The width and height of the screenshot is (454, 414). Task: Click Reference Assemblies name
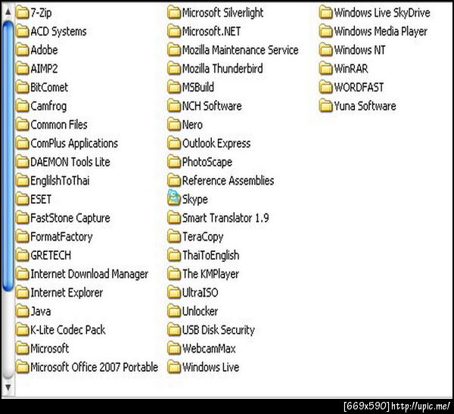[229, 181]
